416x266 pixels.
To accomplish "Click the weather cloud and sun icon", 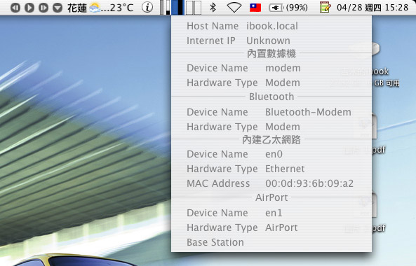I will 95,8.
